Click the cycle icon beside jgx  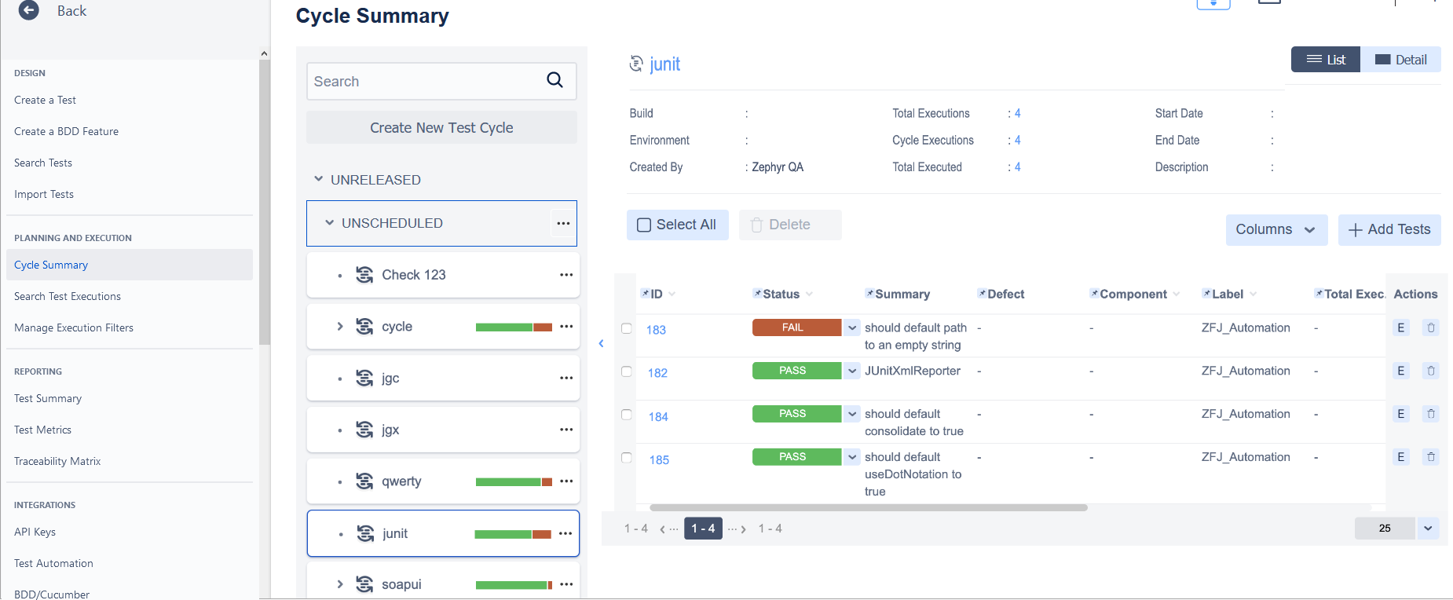pyautogui.click(x=364, y=430)
